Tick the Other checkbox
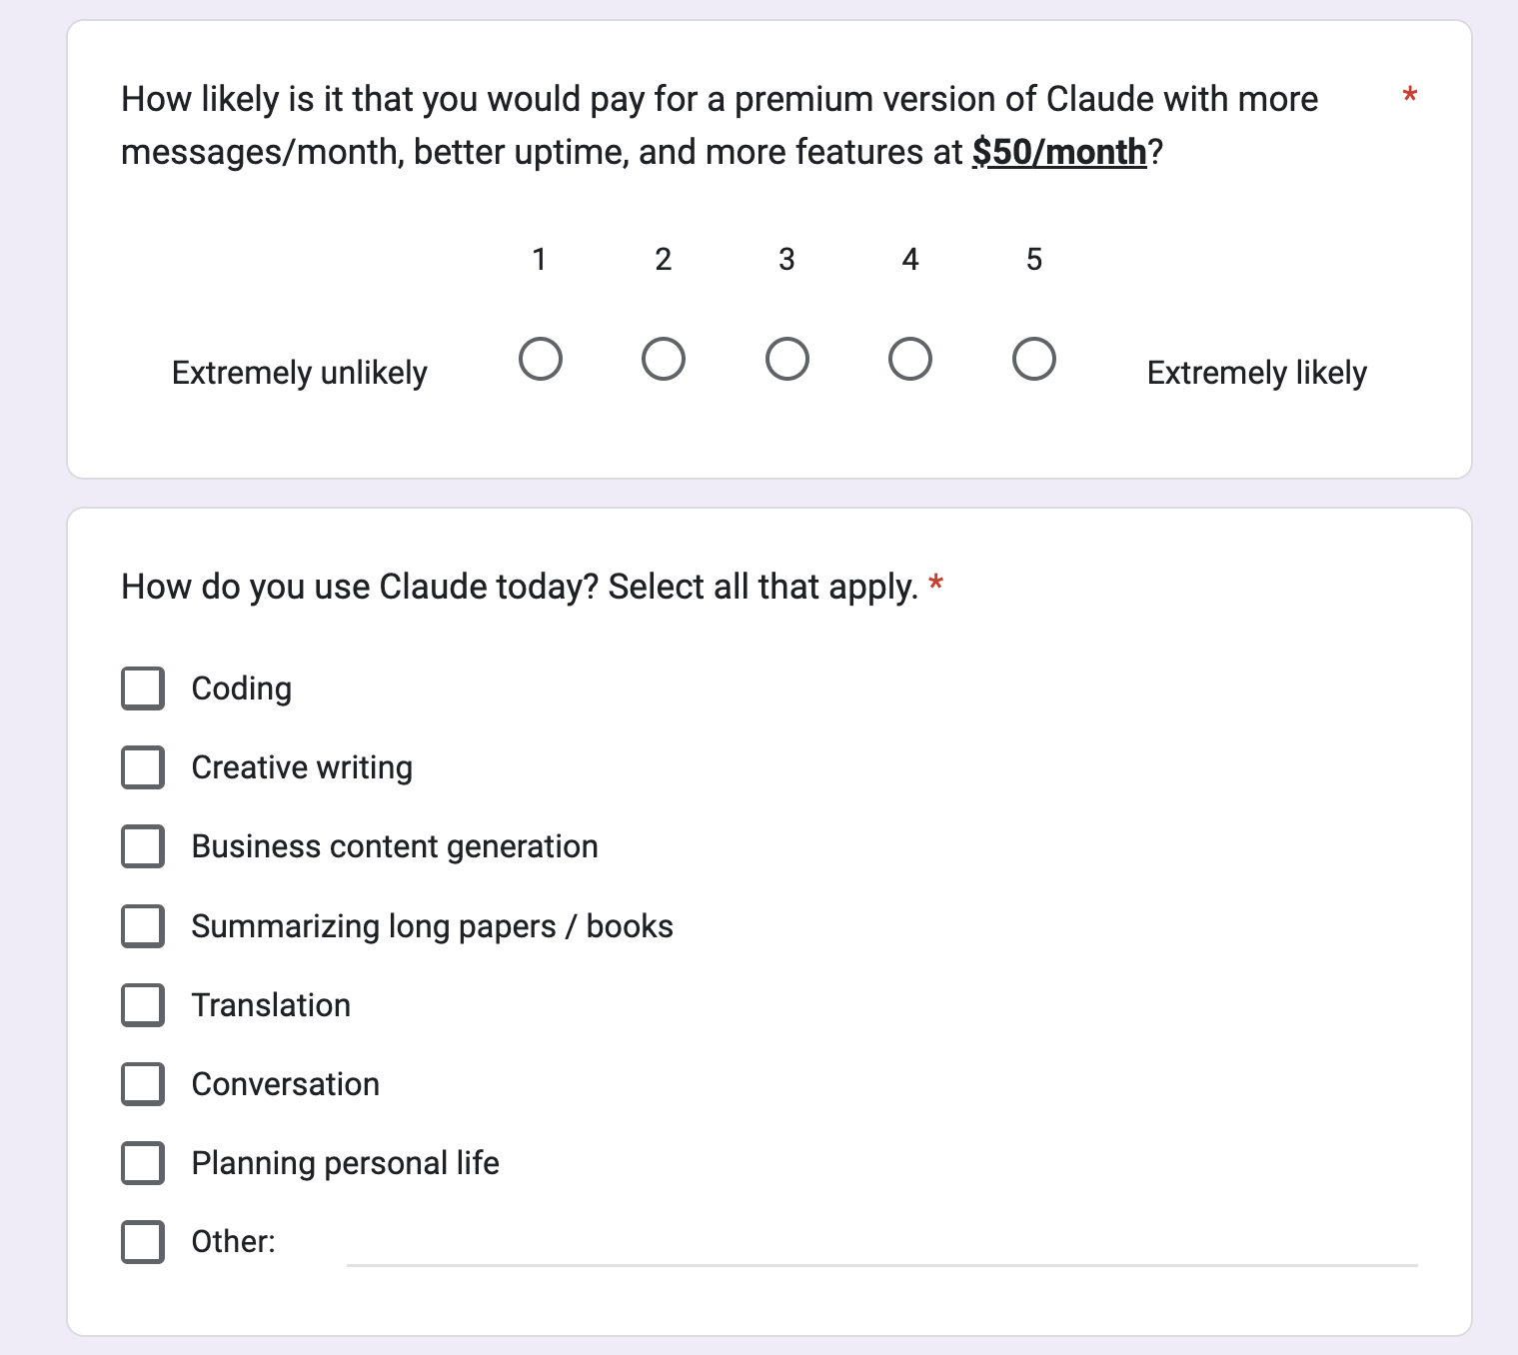 (x=143, y=1242)
